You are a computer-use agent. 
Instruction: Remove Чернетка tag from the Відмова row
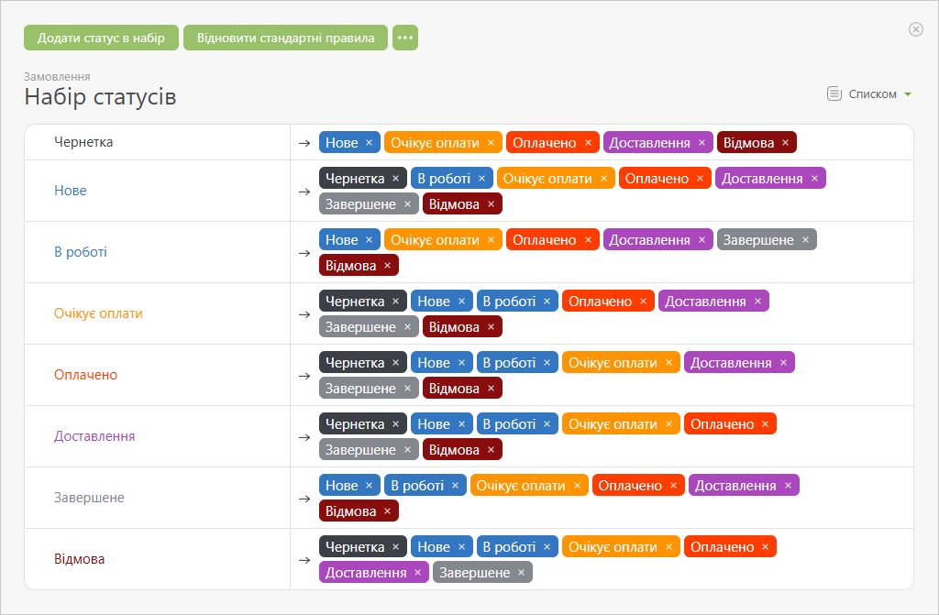(396, 547)
